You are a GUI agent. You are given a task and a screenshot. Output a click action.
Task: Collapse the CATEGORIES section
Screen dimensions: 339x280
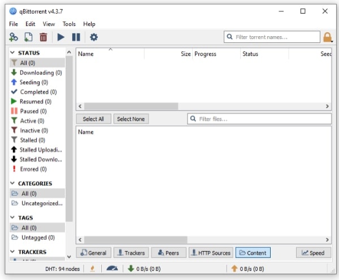12,183
